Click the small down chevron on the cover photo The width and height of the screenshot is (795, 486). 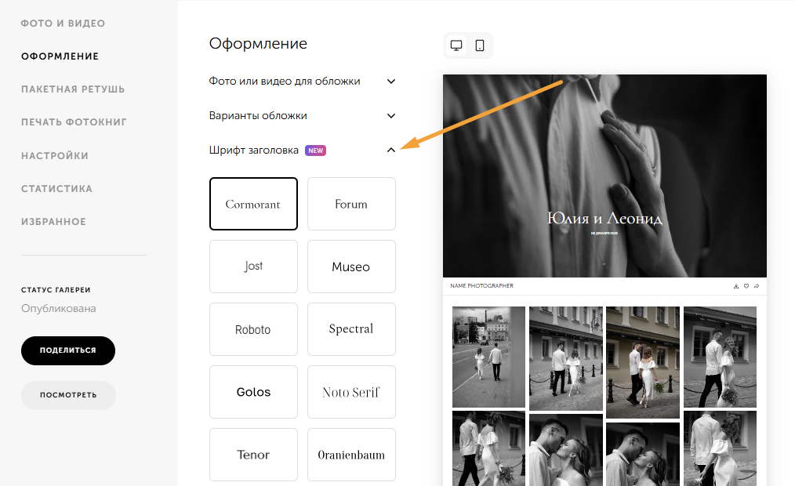[x=604, y=264]
